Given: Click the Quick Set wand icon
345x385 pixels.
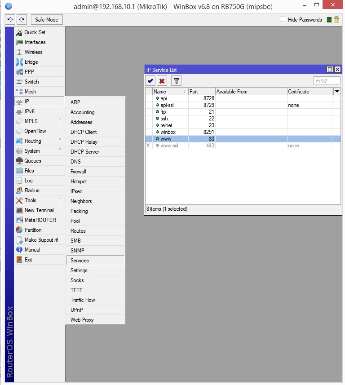Looking at the screenshot, I should point(19,32).
